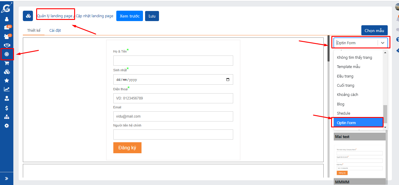Open the shopping cart icon in sidebar
This screenshot has width=399, height=185.
click(7, 63)
